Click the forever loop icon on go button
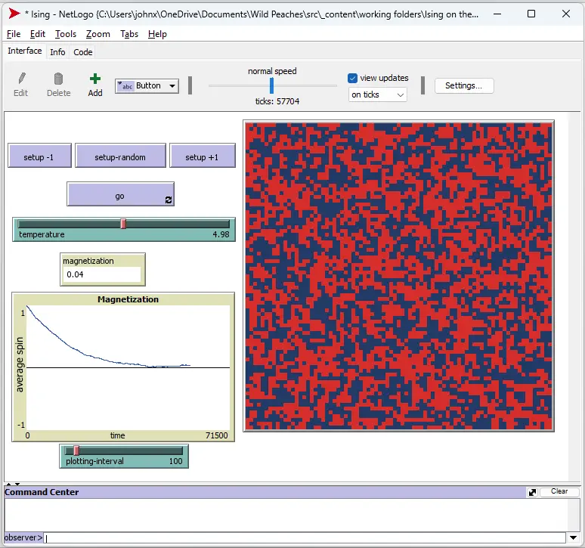Image resolution: width=585 pixels, height=548 pixels. tap(169, 200)
